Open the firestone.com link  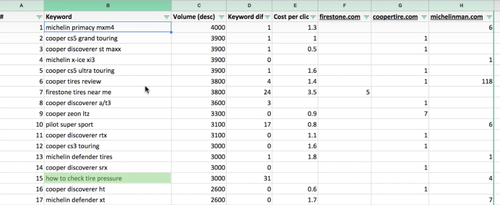point(340,17)
